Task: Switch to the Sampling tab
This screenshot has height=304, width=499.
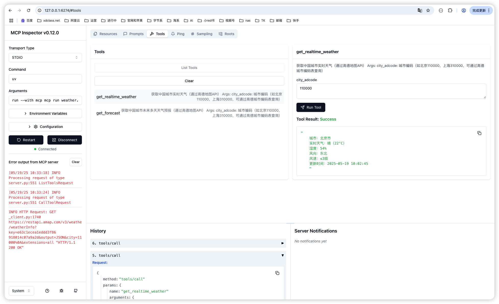Action: pyautogui.click(x=202, y=34)
